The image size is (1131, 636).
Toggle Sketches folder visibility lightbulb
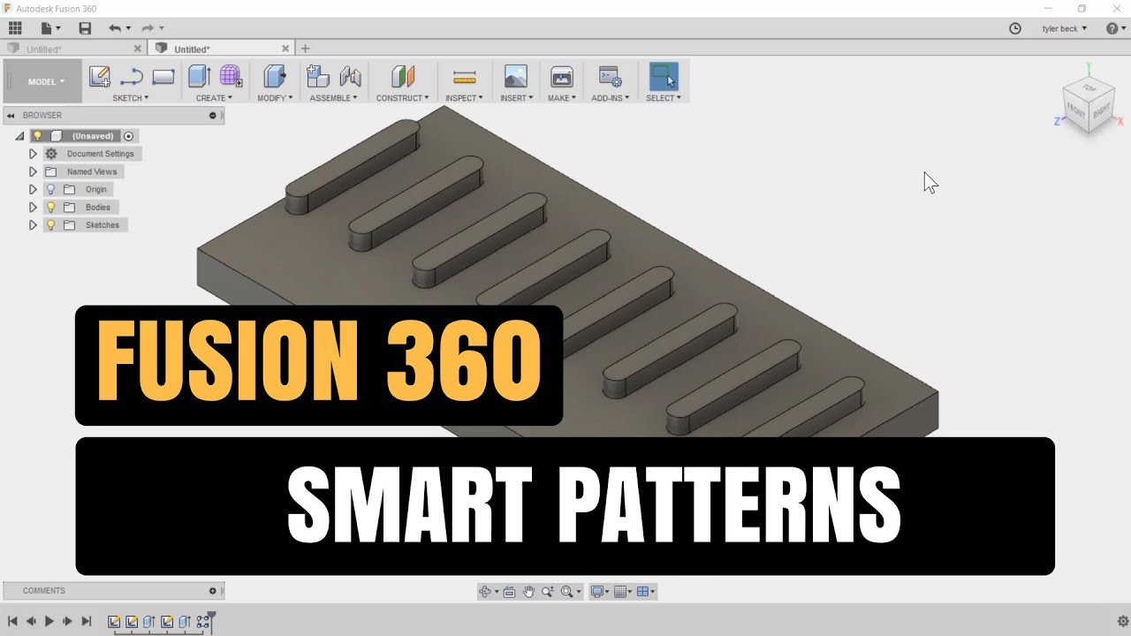(50, 224)
